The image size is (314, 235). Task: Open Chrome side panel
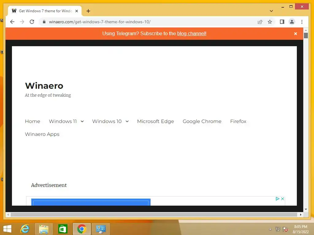click(x=282, y=22)
